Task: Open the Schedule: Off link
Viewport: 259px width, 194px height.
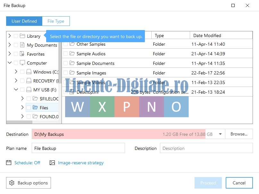Action: [x=27, y=163]
